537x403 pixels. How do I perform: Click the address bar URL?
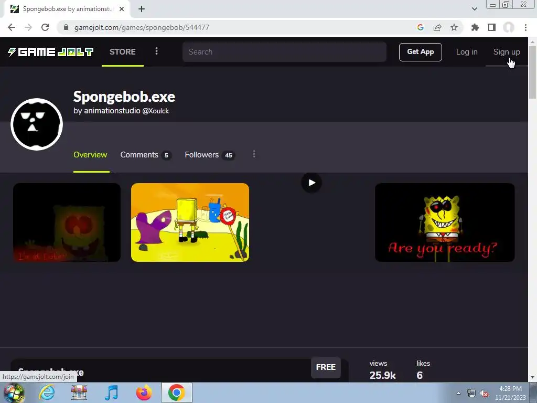pos(142,27)
